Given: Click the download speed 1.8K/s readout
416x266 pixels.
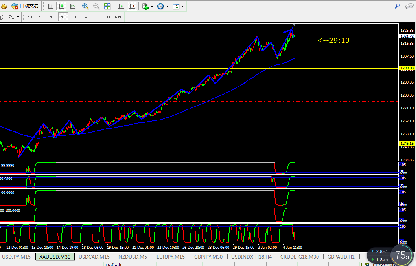Looking at the screenshot, I should point(380,260).
